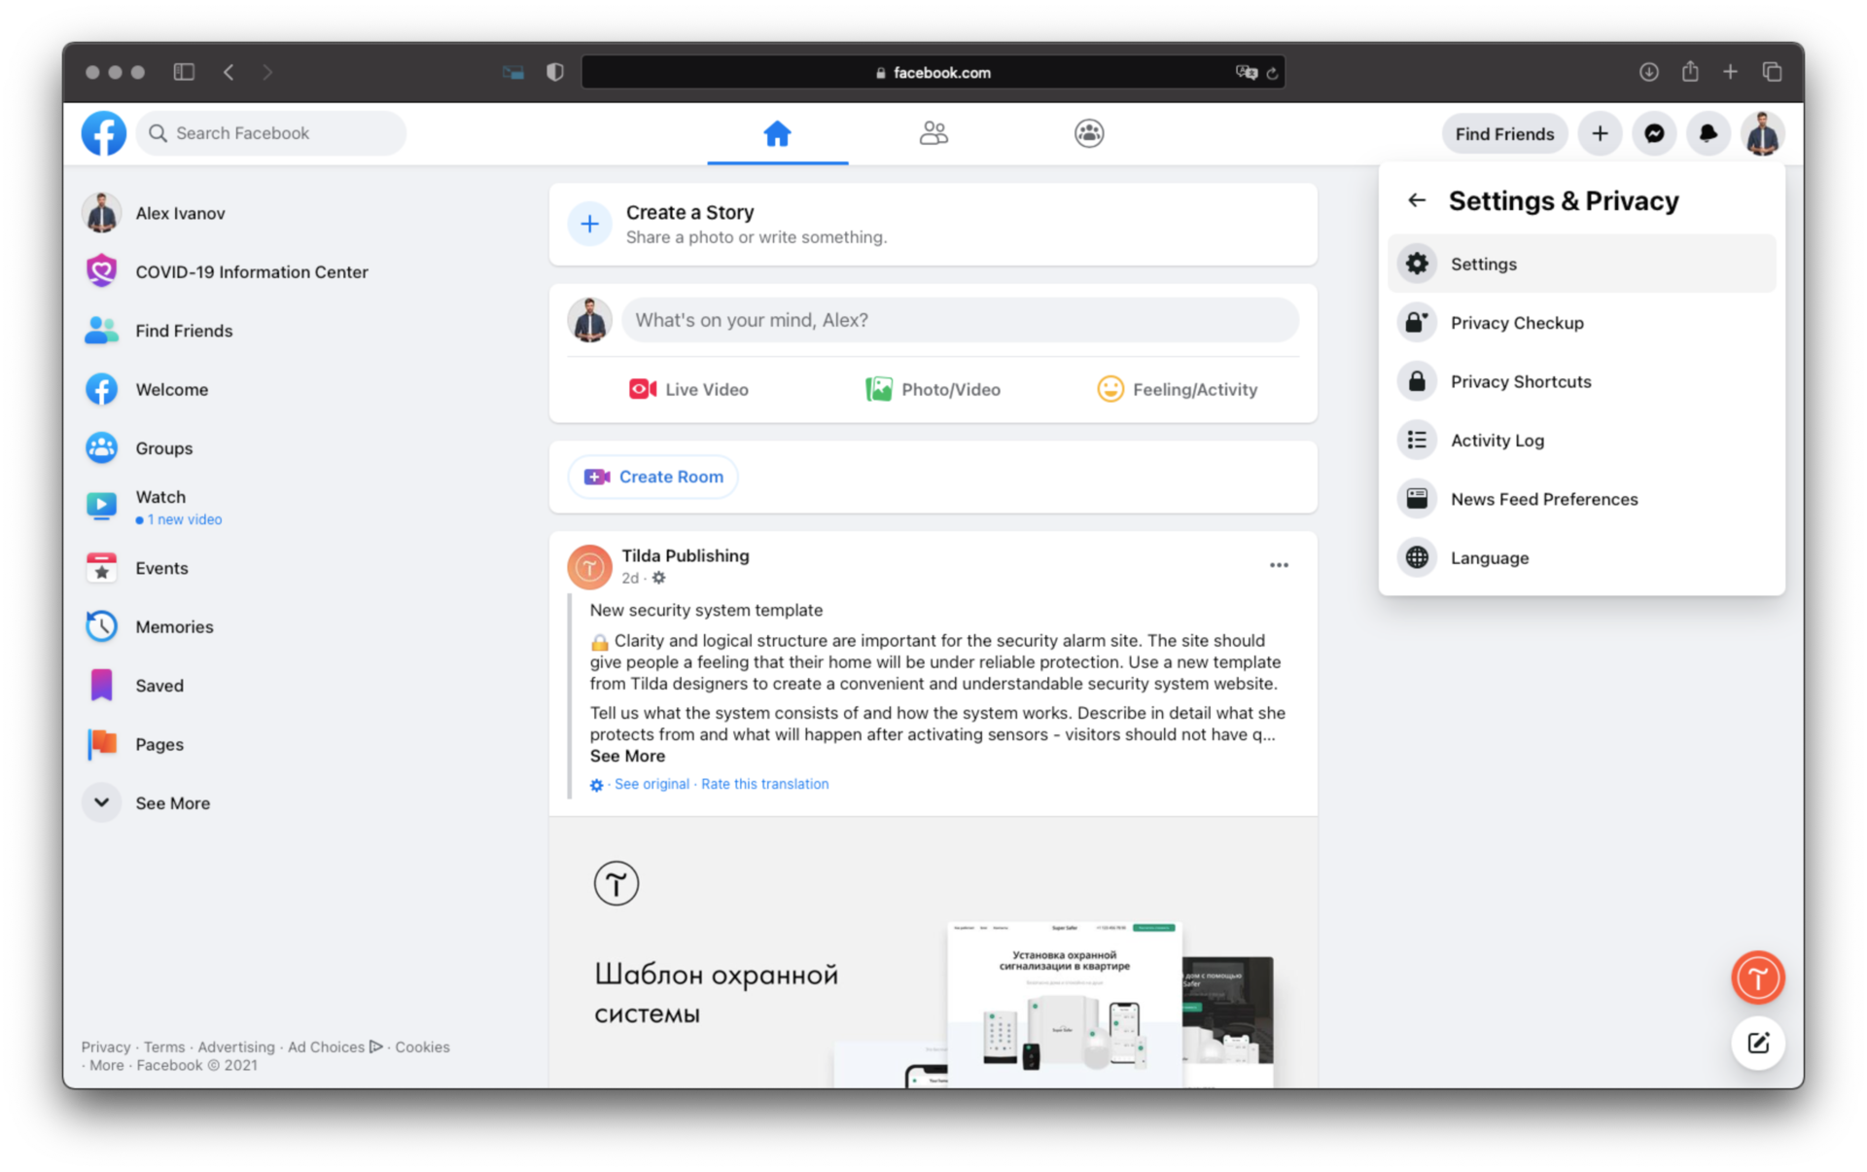Expand the post with See More
Viewport: 1867px width, 1172px height.
[627, 756]
